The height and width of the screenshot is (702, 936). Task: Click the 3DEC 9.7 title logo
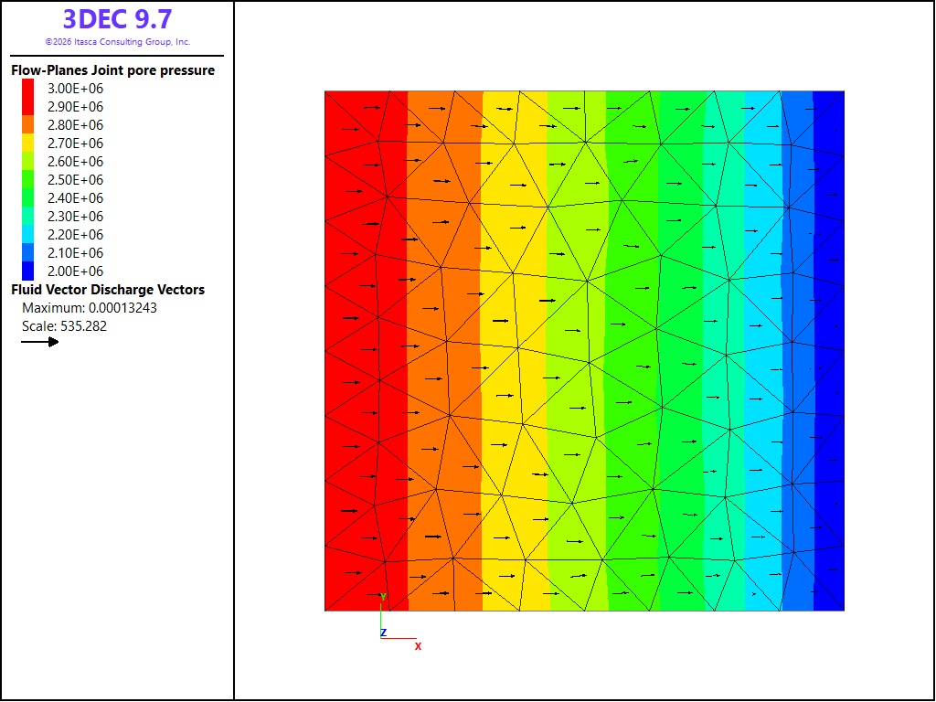click(118, 19)
